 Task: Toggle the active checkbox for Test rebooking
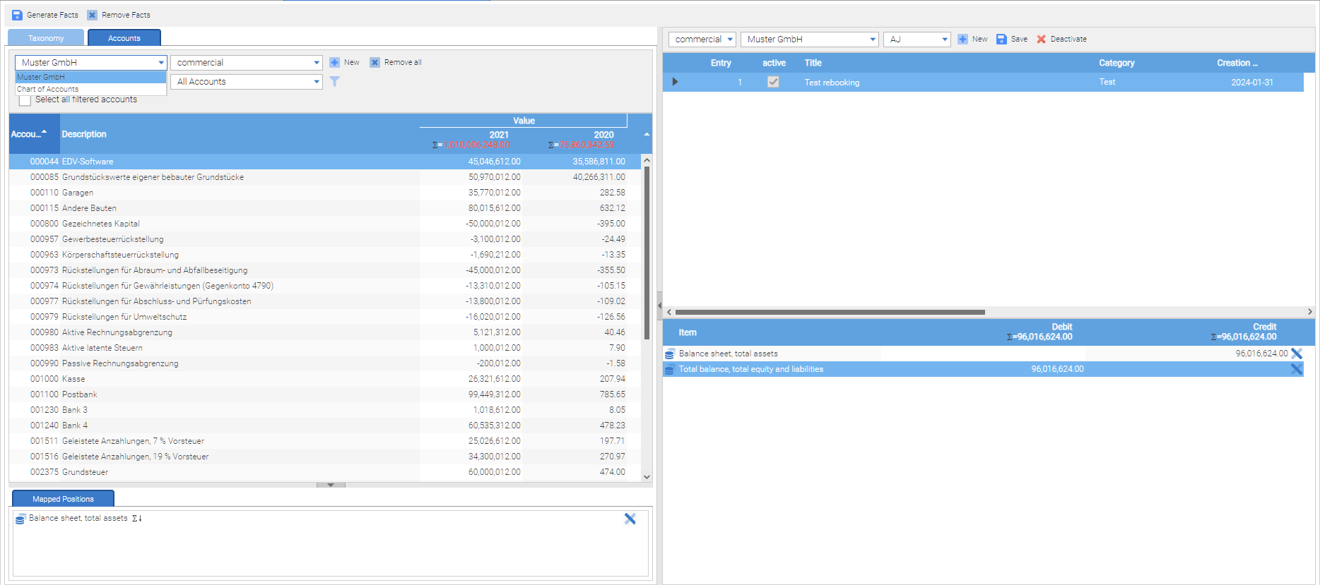click(773, 83)
